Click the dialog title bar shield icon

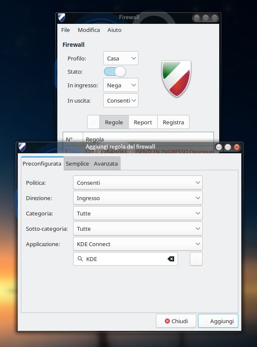pos(22,147)
